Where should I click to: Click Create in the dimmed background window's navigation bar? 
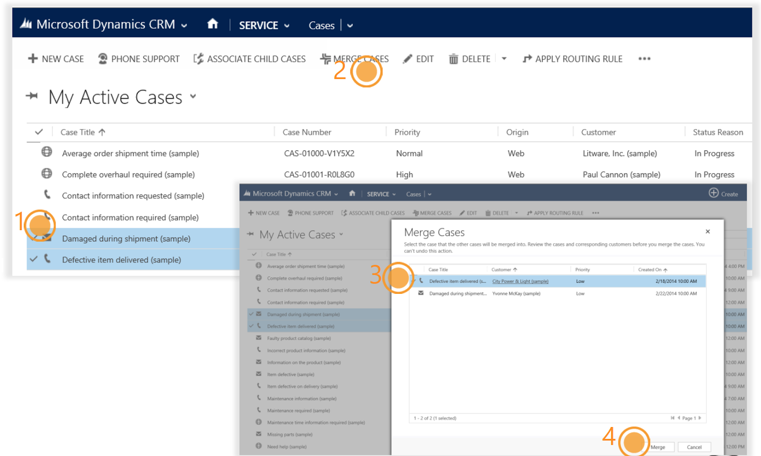click(x=723, y=193)
